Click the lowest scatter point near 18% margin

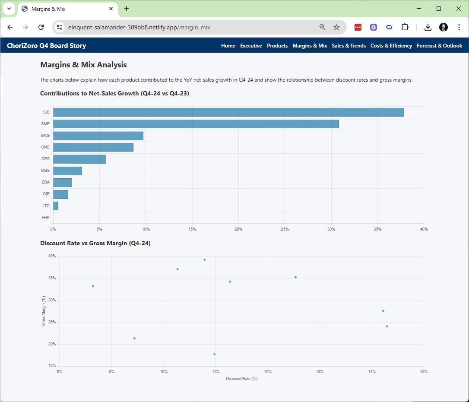click(215, 355)
